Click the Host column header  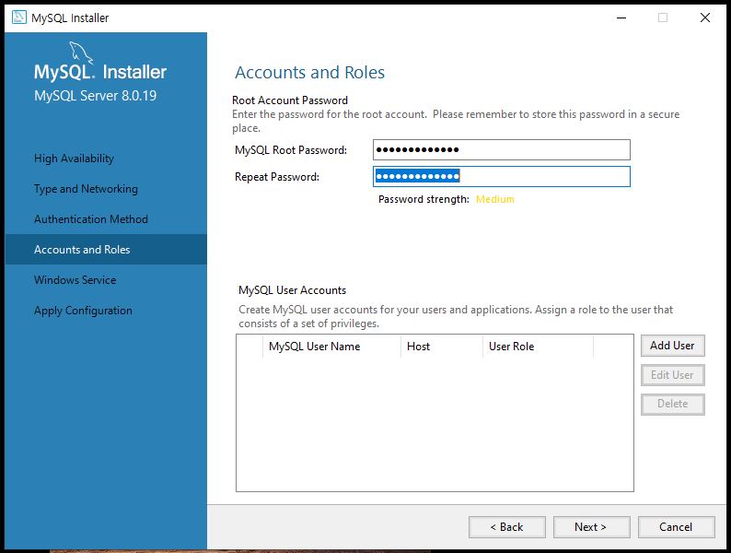pos(442,347)
